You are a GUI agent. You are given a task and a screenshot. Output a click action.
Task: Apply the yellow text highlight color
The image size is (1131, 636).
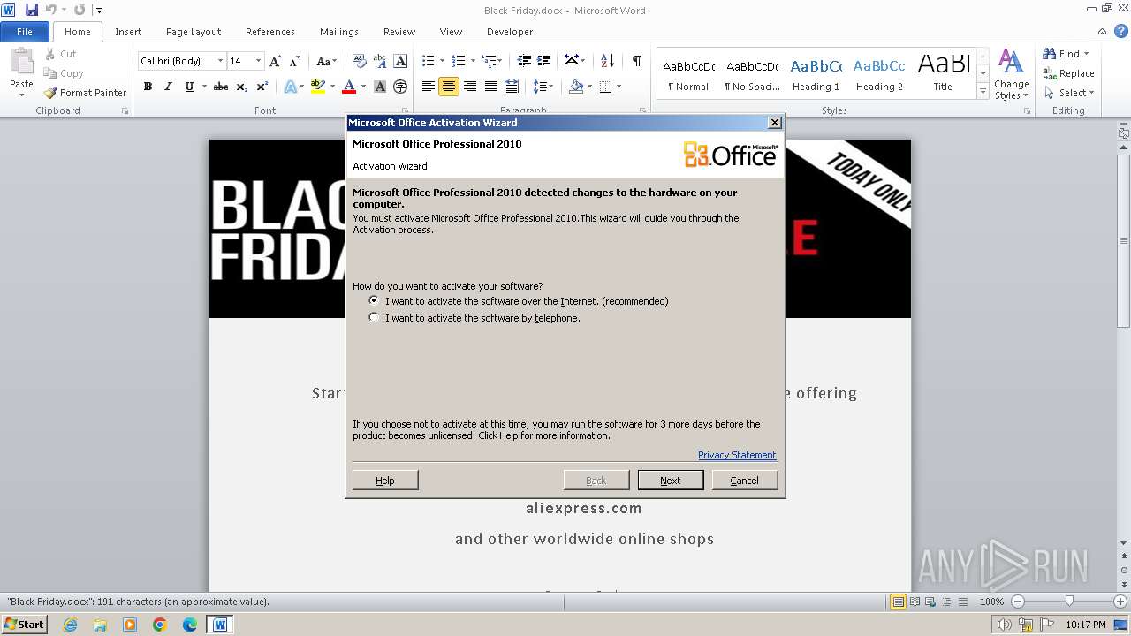pos(318,87)
